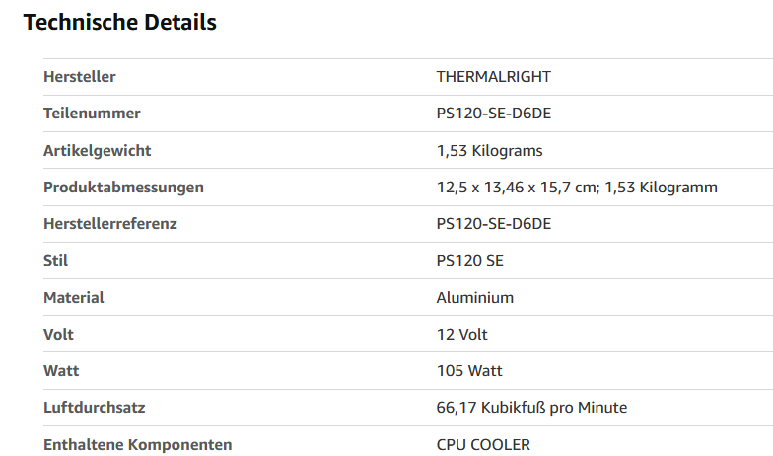
Task: Select the Material row label
Action: (x=73, y=298)
